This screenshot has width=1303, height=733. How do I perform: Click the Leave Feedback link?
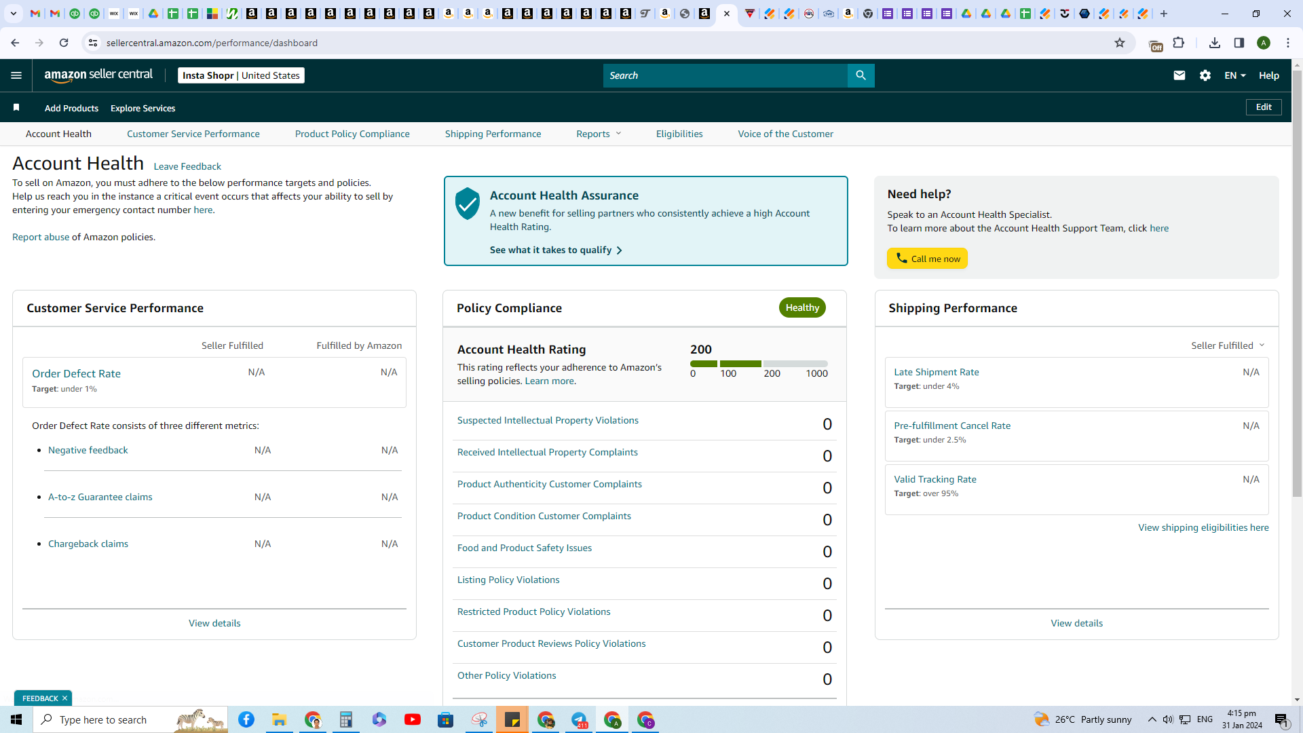coord(187,166)
